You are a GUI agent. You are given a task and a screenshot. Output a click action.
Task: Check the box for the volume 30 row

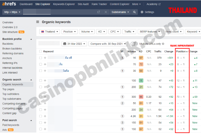(41, 71)
